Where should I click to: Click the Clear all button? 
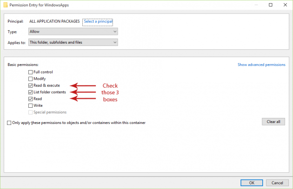[x=273, y=122]
